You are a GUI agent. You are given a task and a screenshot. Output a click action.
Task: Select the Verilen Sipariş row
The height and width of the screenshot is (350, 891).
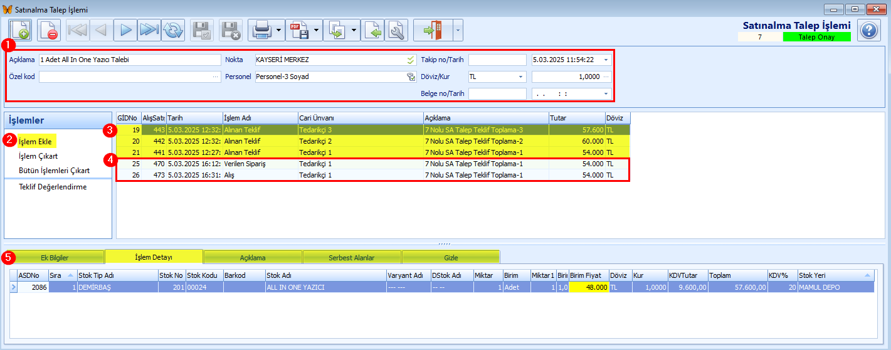373,164
